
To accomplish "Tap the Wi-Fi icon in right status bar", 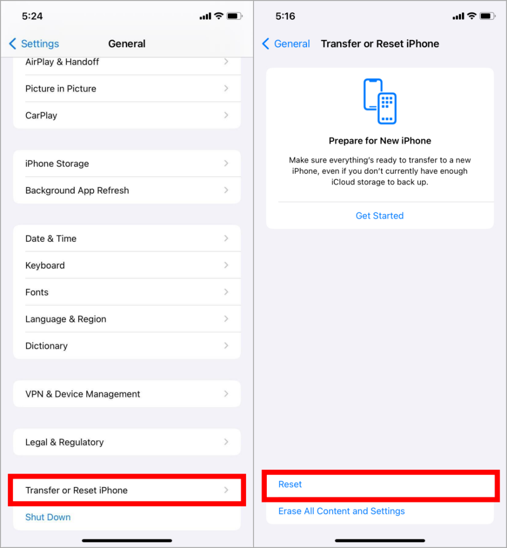I will (472, 16).
